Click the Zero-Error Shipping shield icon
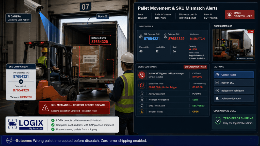The height and width of the screenshot is (146, 260). click(218, 120)
